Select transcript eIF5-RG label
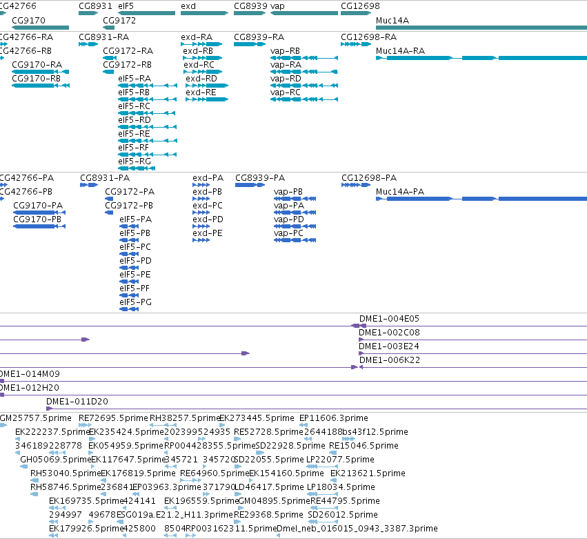This screenshot has width=587, height=539. [x=135, y=161]
